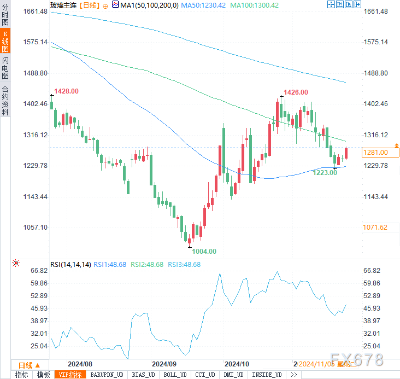Click the circled plus icon beside 日线 title
The height and width of the screenshot is (379, 400).
click(x=105, y=5)
